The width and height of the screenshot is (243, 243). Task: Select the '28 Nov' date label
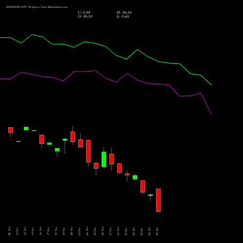coord(118,231)
